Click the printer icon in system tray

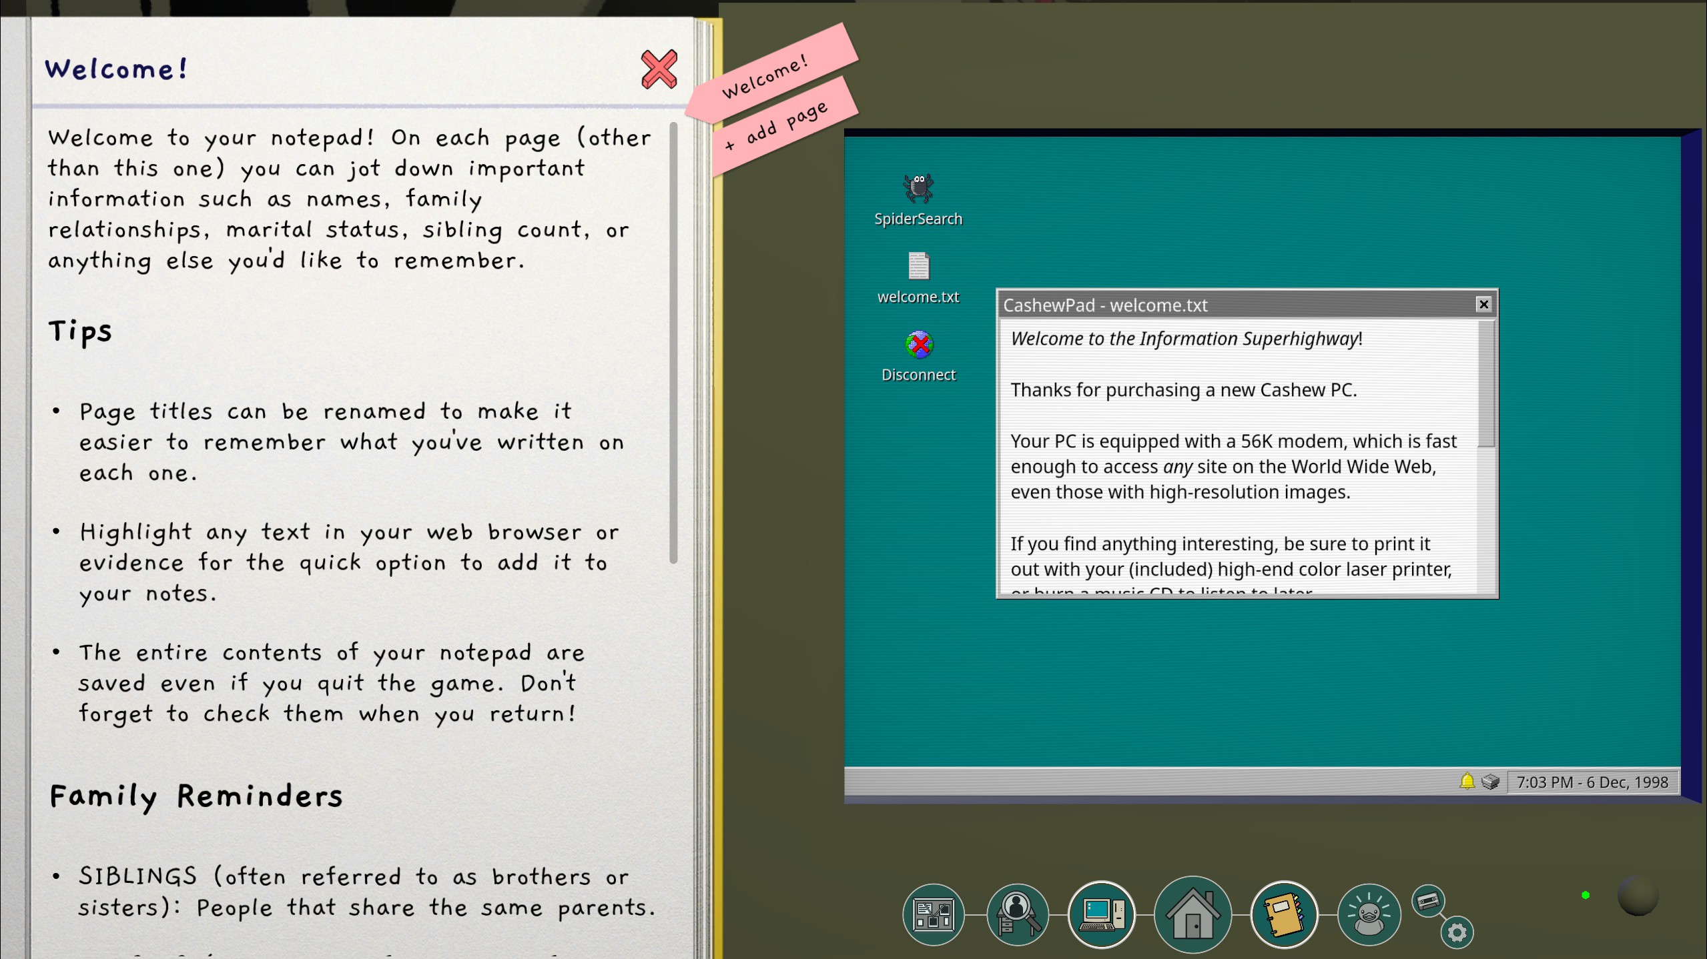(x=1489, y=782)
